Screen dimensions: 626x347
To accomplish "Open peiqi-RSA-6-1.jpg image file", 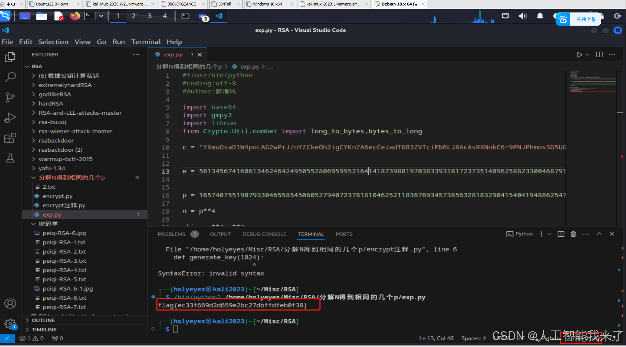I will point(68,288).
